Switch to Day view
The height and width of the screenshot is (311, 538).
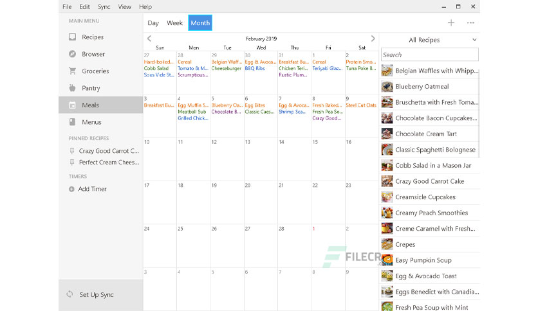coord(153,23)
